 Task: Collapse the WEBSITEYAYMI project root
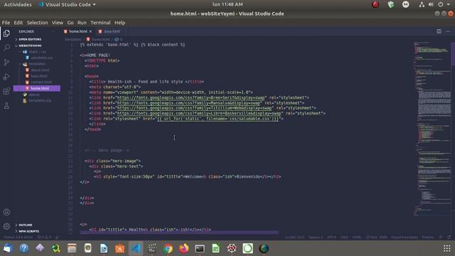(x=30, y=46)
